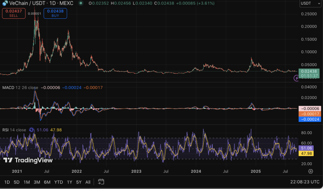Click the VeChain coin logo icon
Screen dimensions: 323x189
pos(5,3)
